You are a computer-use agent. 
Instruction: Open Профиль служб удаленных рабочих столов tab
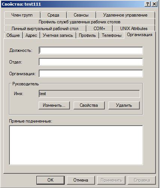pyautogui.click(x=80, y=22)
